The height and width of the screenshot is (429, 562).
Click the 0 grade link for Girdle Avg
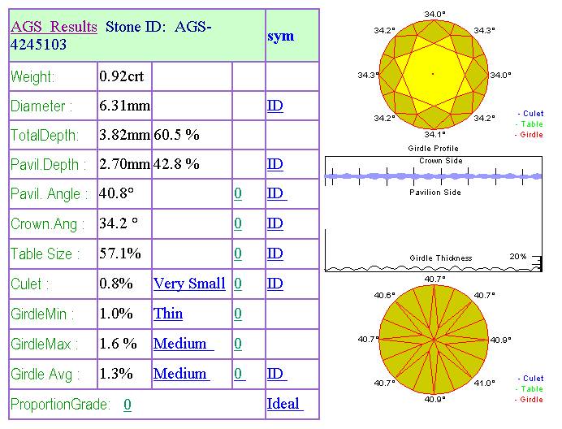(240, 374)
